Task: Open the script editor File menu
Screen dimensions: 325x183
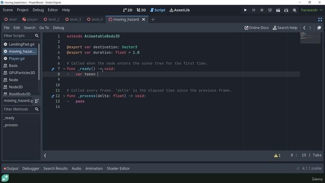Action: (7, 28)
